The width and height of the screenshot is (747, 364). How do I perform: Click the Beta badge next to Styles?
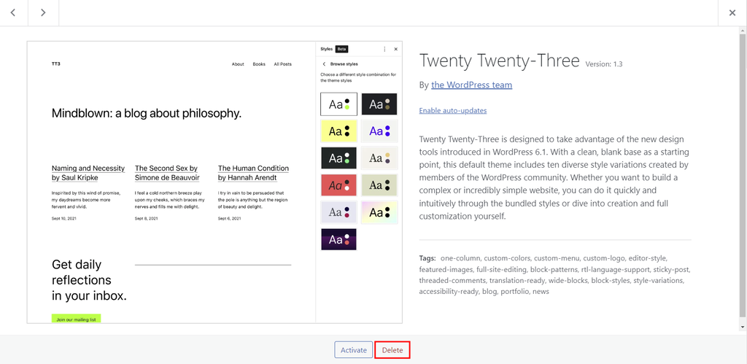[341, 49]
